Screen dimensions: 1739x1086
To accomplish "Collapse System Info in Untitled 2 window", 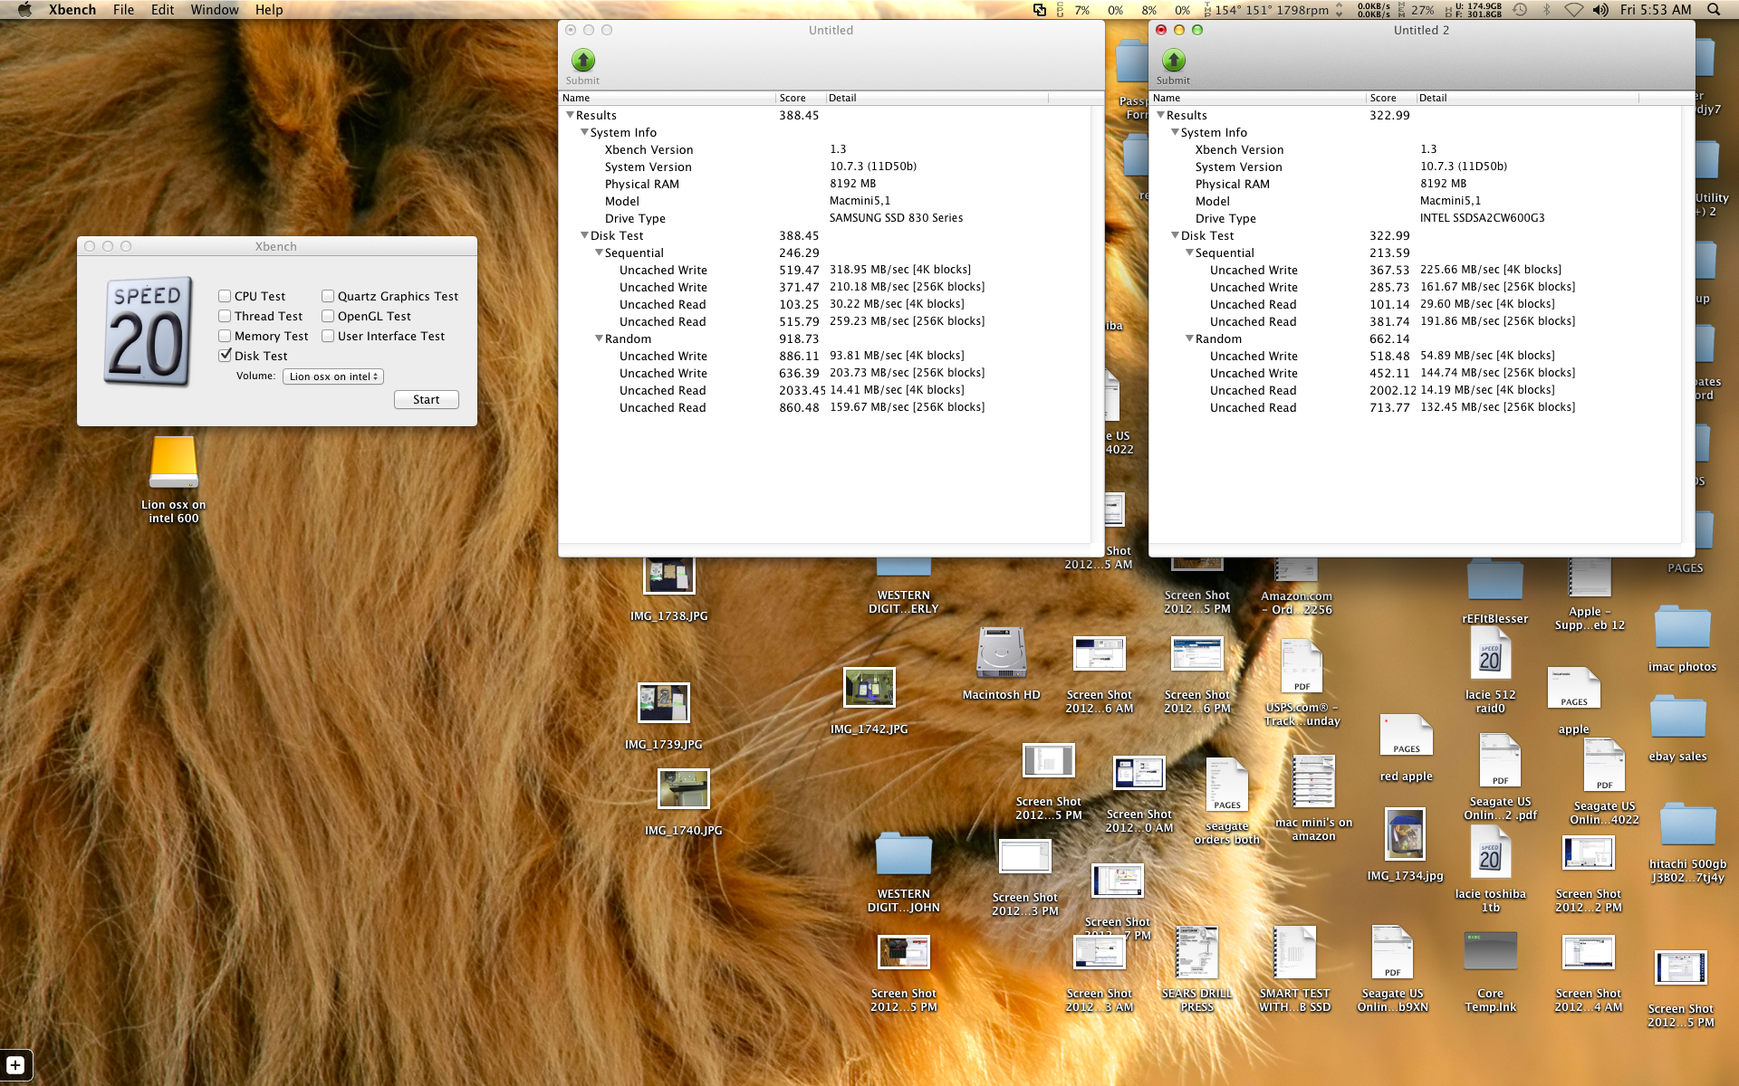I will [1175, 132].
